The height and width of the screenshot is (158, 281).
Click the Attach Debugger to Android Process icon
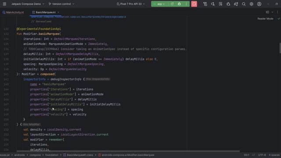coord(228,4)
